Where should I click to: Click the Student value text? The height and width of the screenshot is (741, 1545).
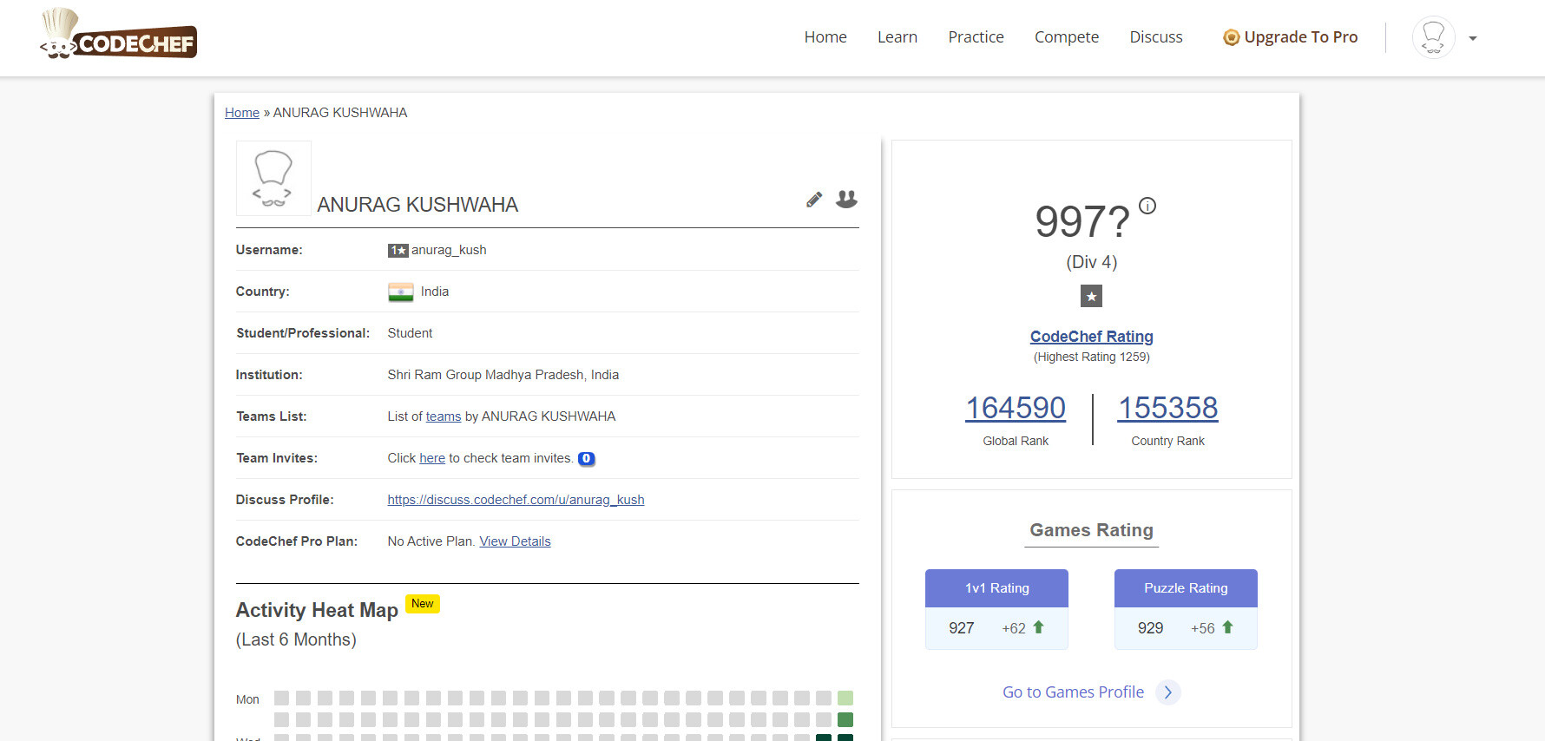pyautogui.click(x=410, y=333)
